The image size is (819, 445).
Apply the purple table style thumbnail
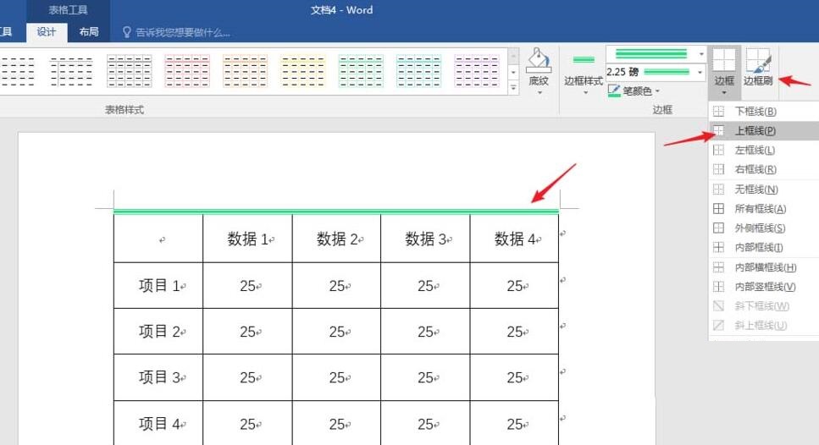477,71
